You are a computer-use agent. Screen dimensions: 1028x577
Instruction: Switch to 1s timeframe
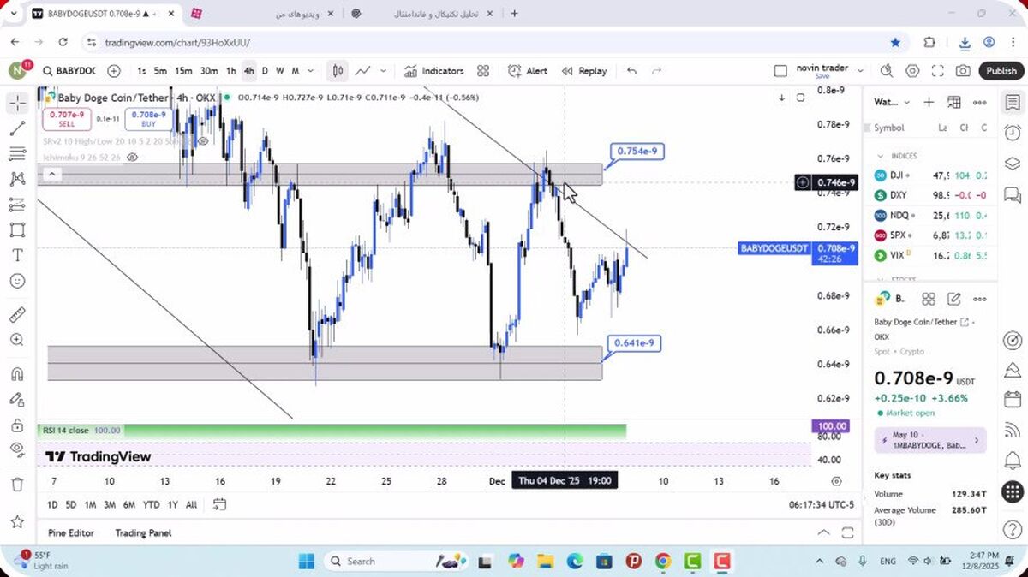coord(141,71)
